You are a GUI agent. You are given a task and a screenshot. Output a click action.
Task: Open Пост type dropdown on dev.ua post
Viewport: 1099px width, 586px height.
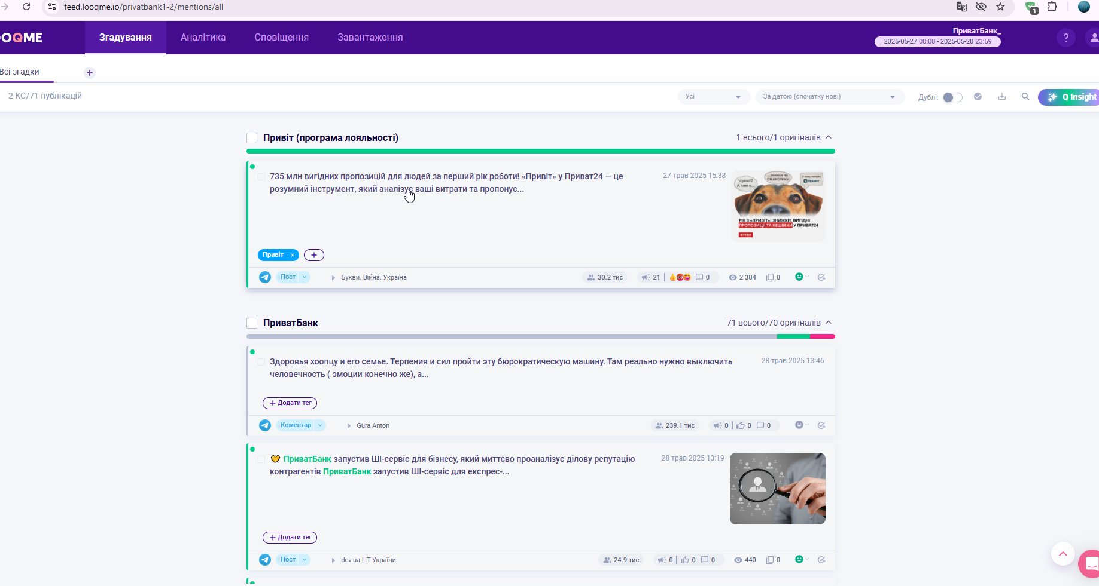(x=293, y=560)
